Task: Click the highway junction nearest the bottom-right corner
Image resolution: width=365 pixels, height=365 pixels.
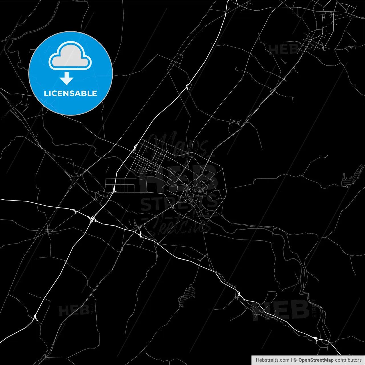Action: pos(316,339)
